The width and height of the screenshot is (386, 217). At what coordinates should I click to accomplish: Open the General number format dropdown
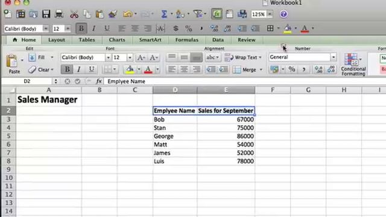point(333,57)
